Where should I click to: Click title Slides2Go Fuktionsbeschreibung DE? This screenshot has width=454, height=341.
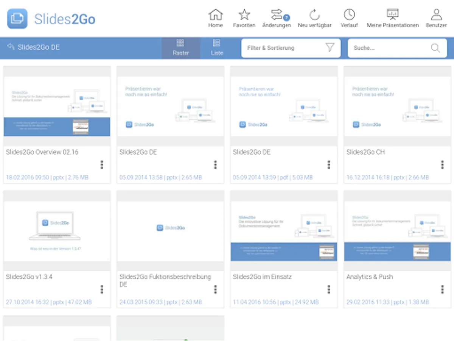(165, 280)
